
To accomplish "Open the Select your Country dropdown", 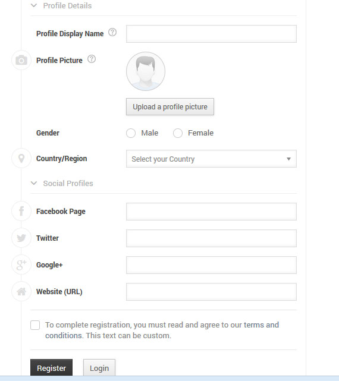I will [x=211, y=159].
